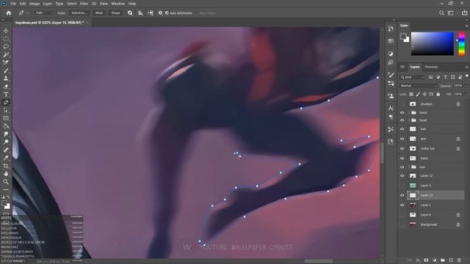Select the Layer 1 thumbnail
Viewport: 470px width, 264px height.
413,205
